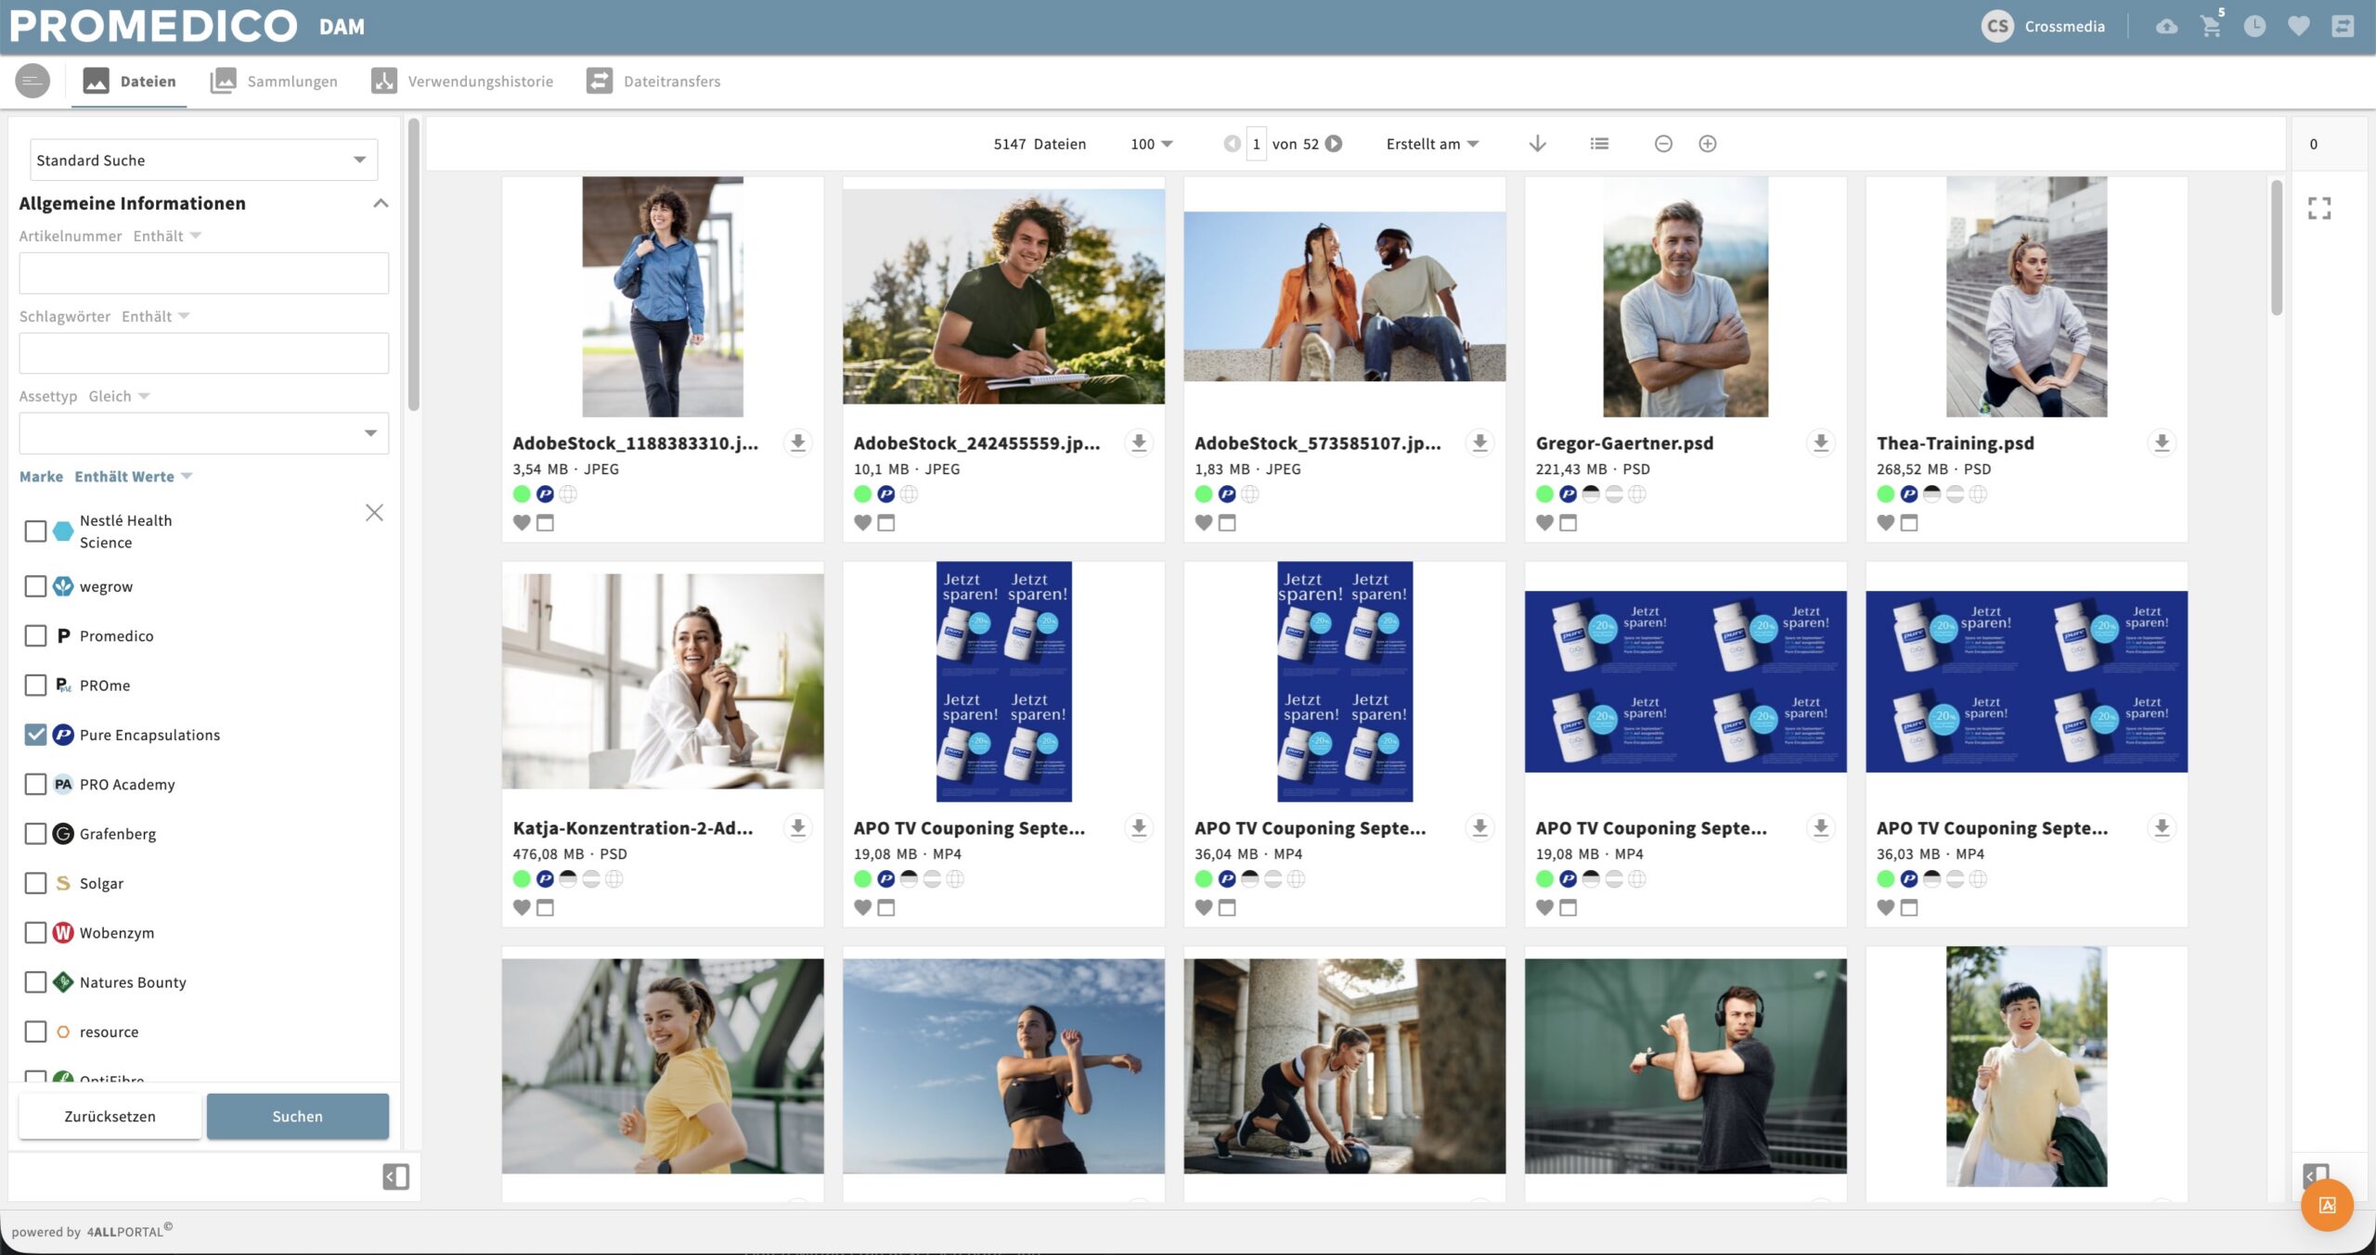2376x1255 pixels.
Task: Click the cloud upload icon
Action: [x=2166, y=26]
